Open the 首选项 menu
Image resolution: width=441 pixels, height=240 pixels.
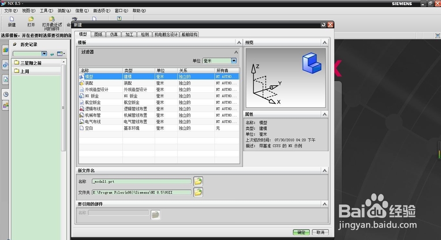click(x=101, y=11)
